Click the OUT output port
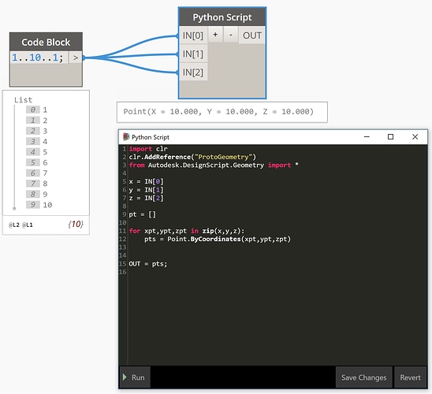This screenshot has width=432, height=394. point(251,35)
